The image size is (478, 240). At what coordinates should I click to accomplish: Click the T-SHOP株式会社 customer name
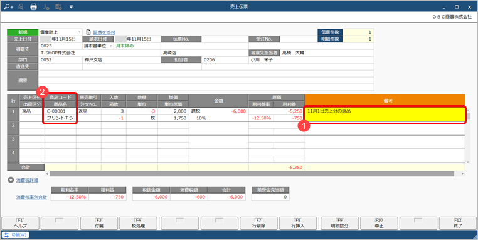pos(58,53)
